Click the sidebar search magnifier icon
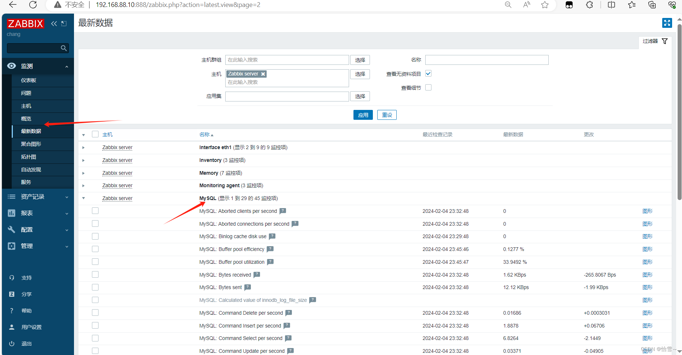 [64, 48]
